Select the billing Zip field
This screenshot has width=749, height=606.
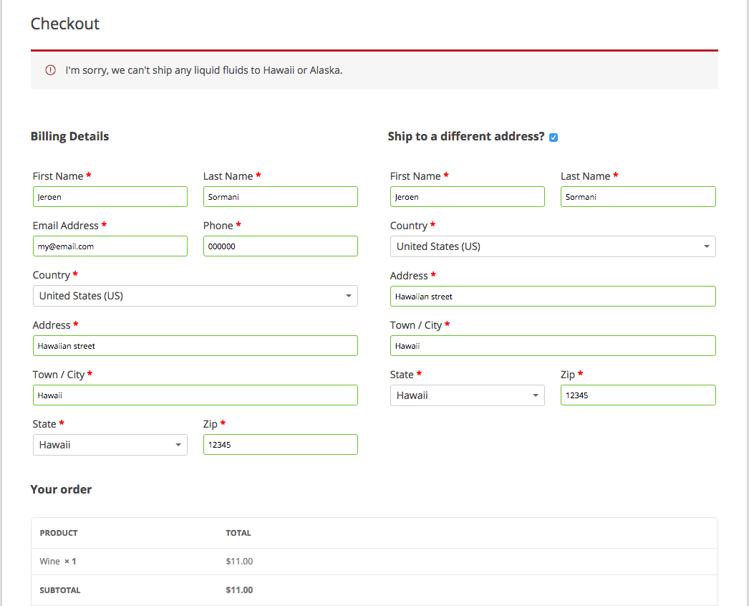click(x=280, y=444)
